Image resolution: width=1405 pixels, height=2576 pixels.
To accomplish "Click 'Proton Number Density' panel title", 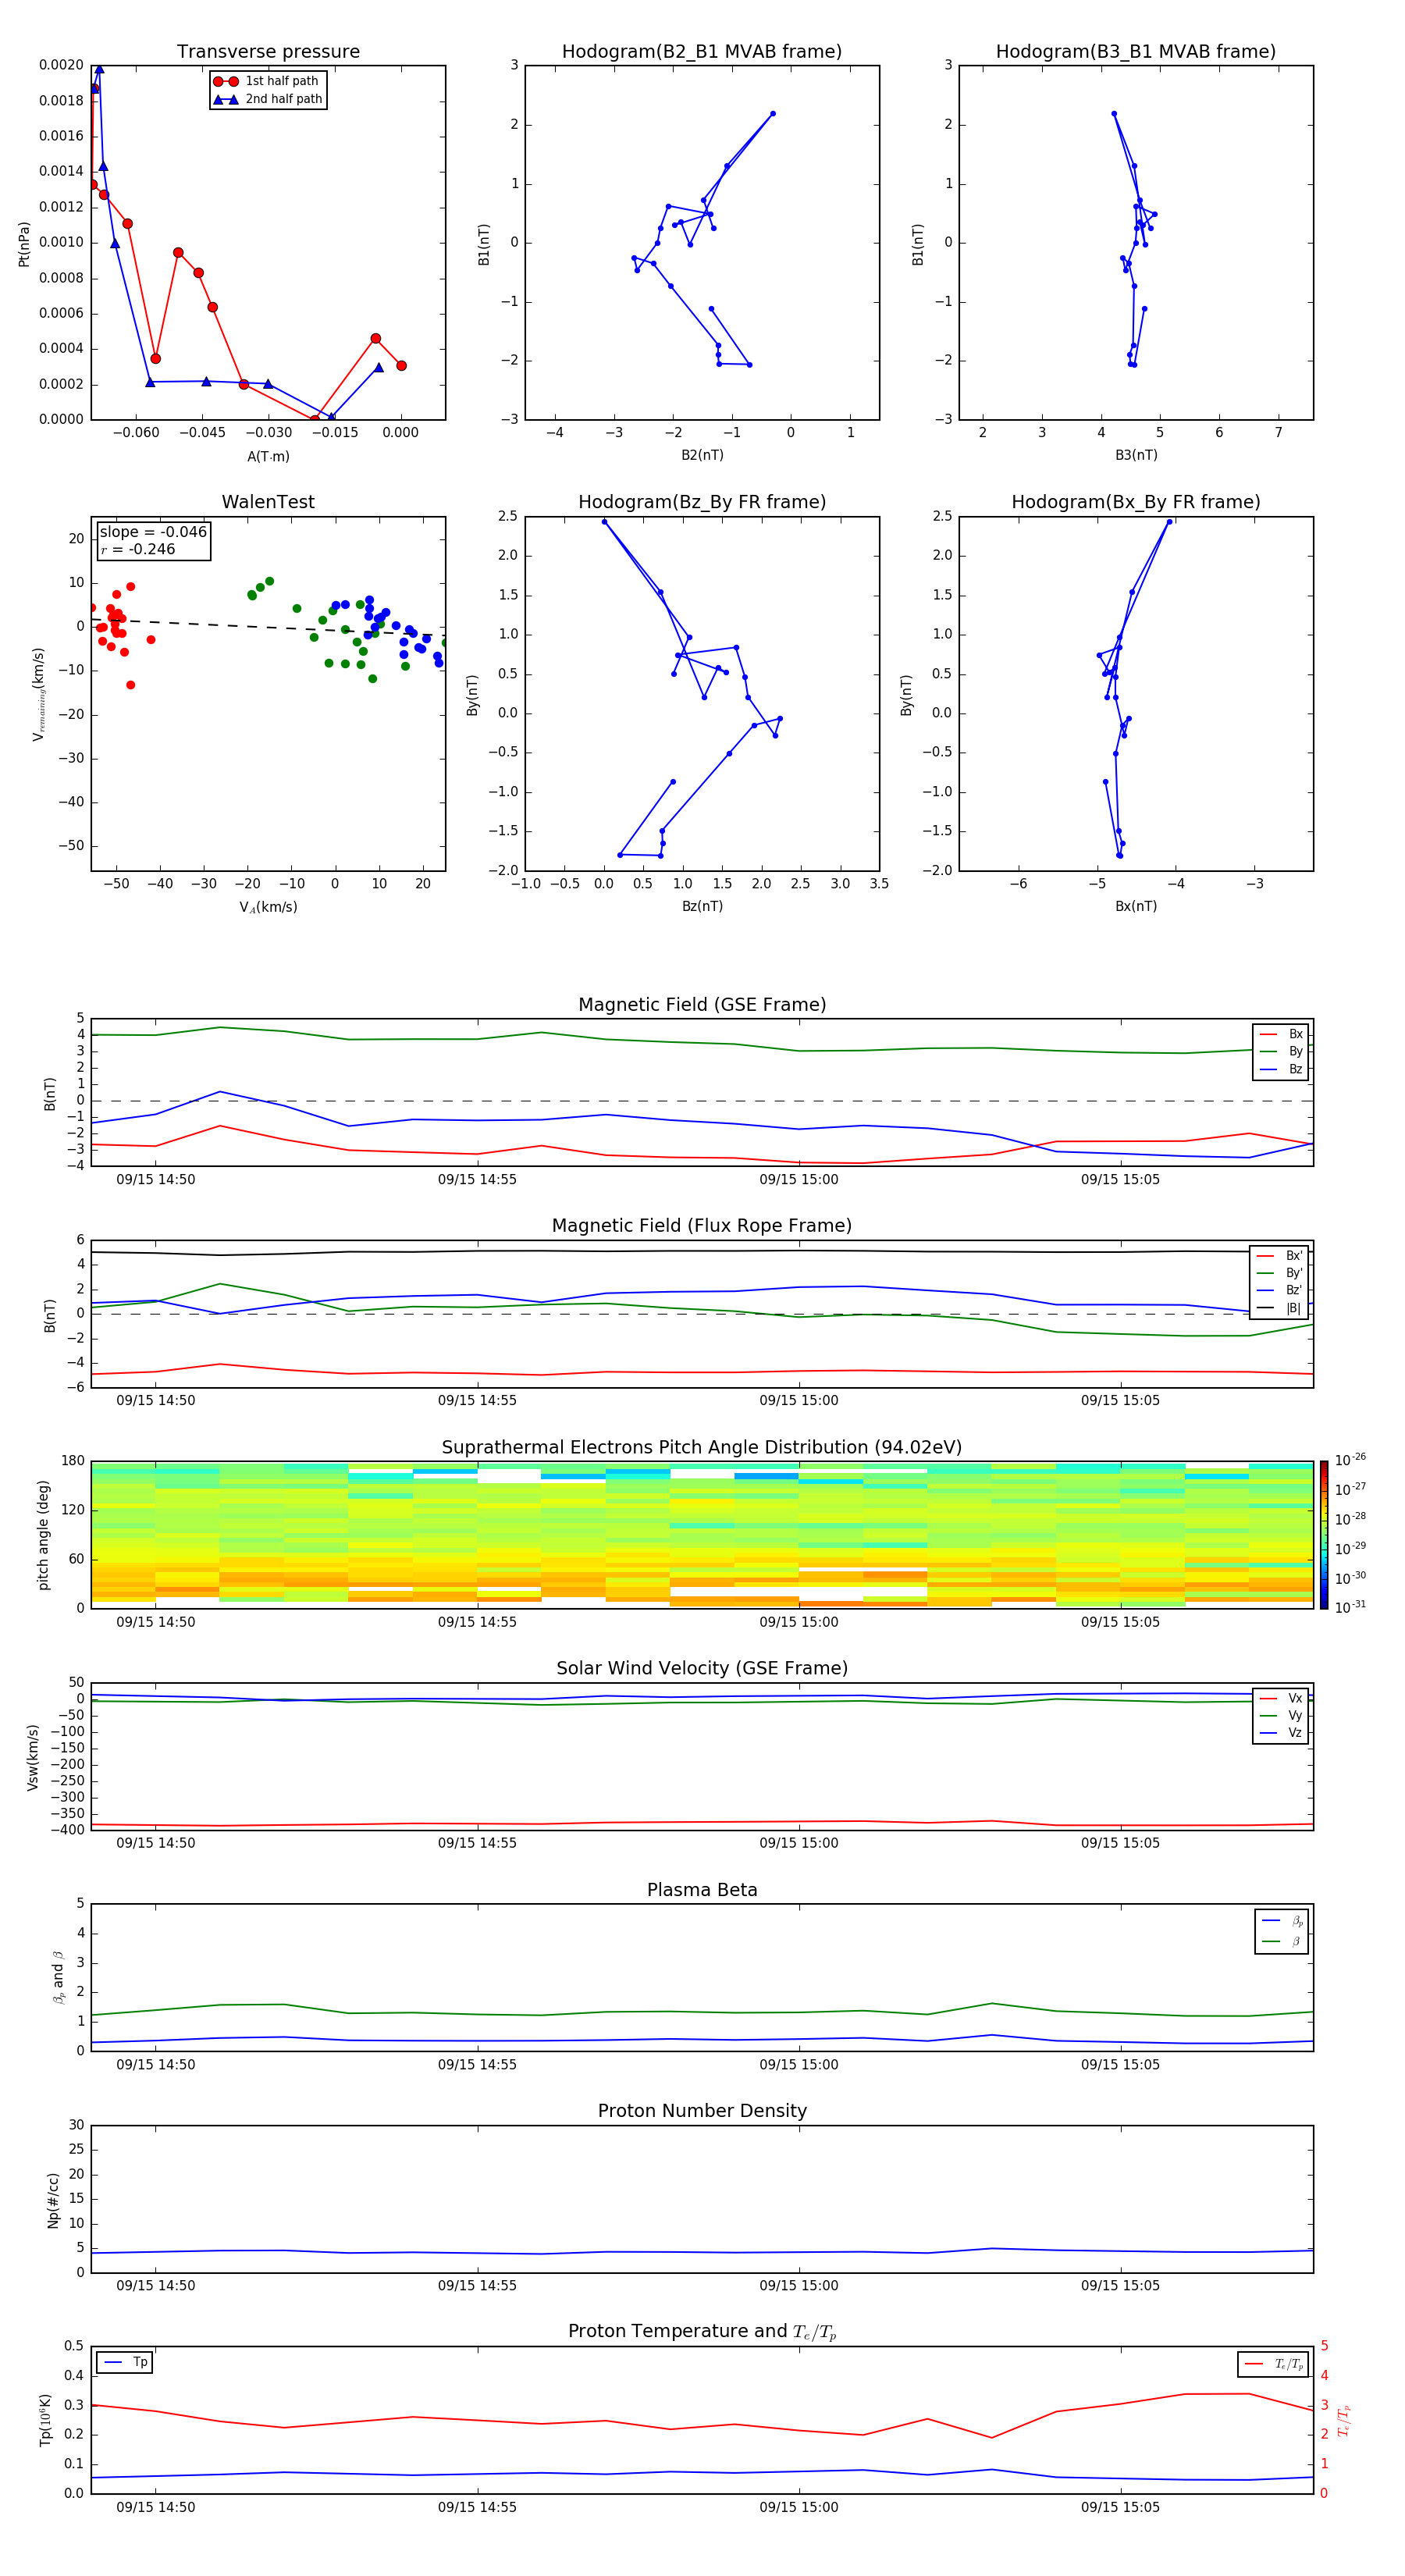I will pyautogui.click(x=702, y=2111).
